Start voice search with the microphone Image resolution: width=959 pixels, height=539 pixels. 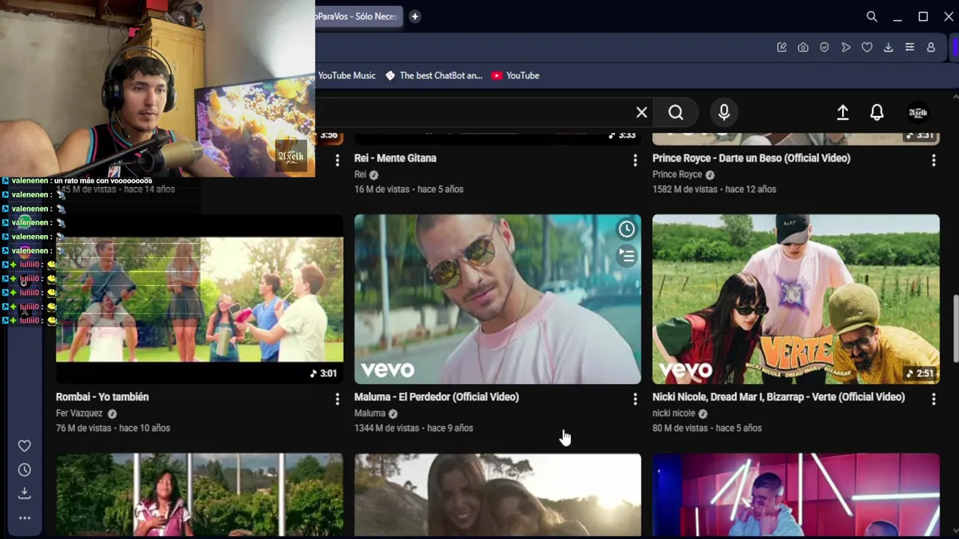click(x=724, y=112)
